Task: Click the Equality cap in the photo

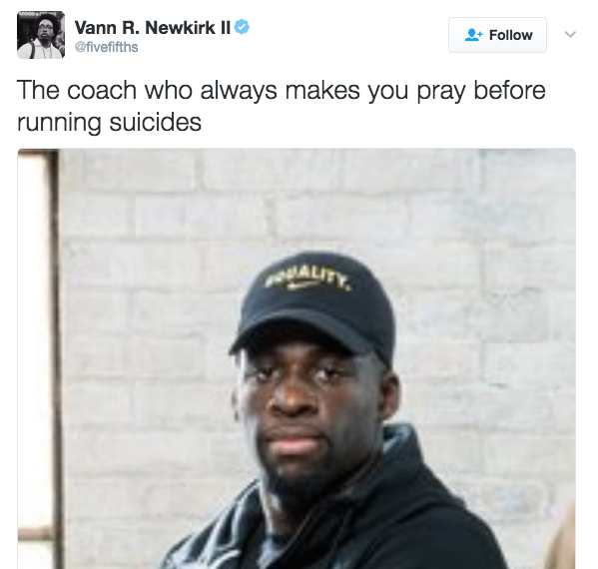Action: pos(313,303)
